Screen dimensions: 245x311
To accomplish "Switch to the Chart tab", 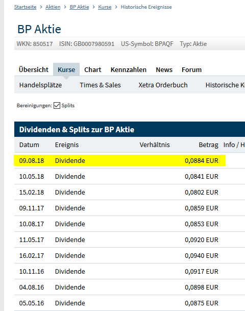I will (92, 70).
